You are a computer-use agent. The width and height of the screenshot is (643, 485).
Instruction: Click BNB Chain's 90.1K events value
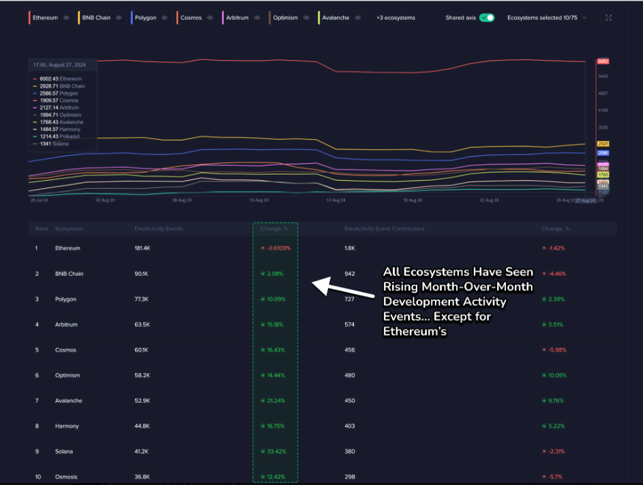click(x=141, y=274)
